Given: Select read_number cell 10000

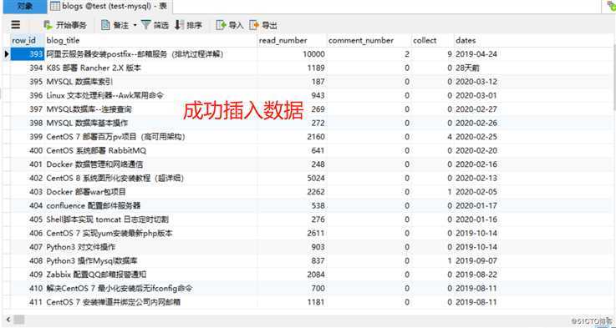Looking at the screenshot, I should click(x=292, y=54).
